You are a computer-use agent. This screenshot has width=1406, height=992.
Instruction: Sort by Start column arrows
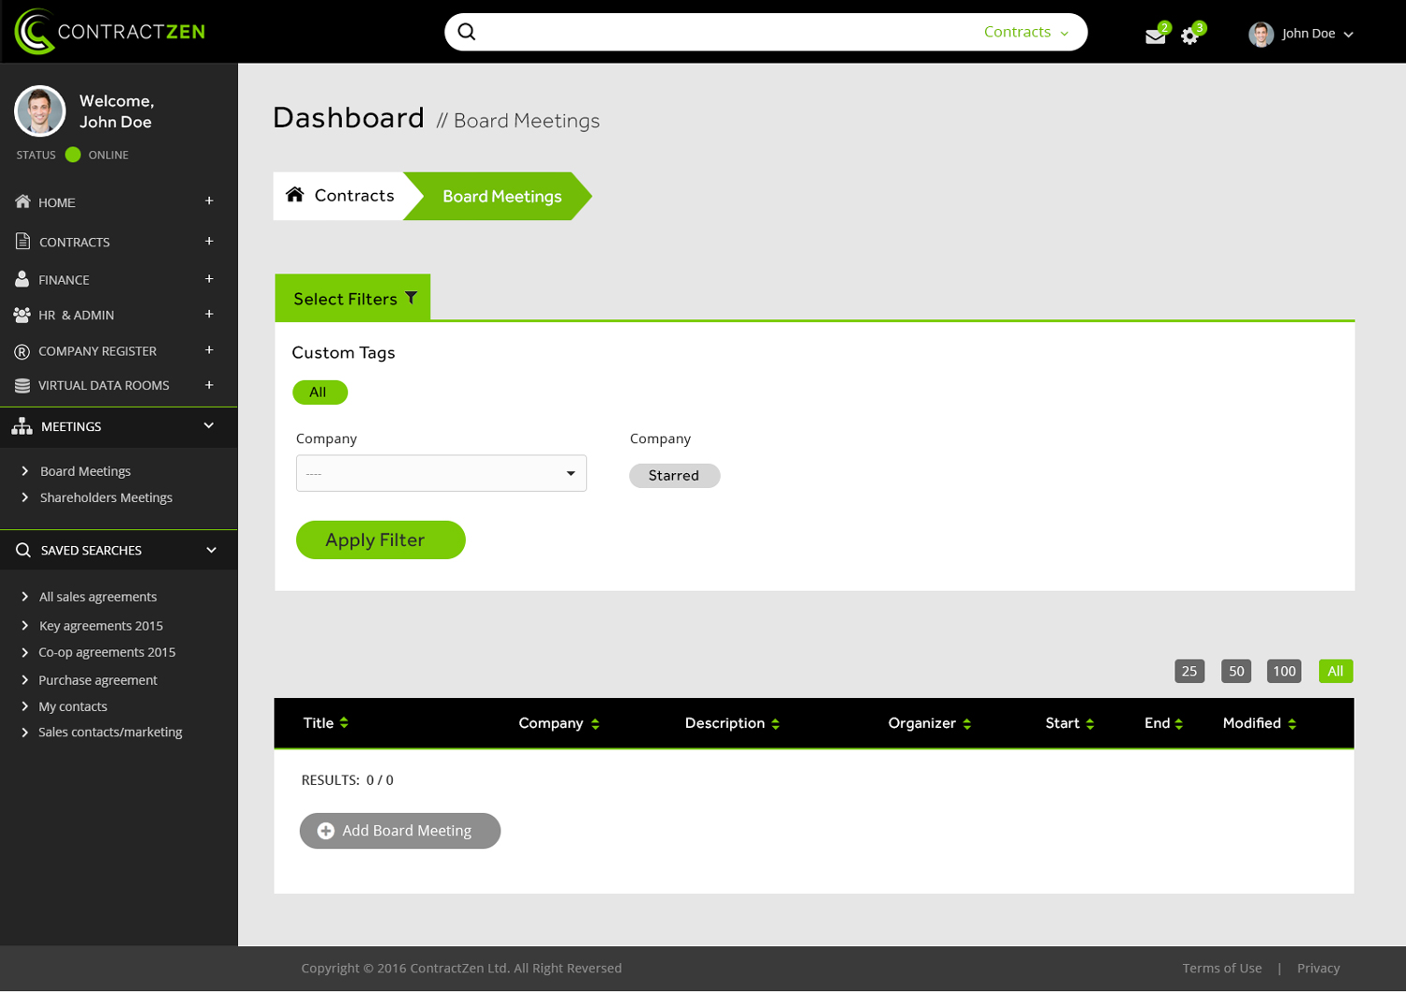(1090, 724)
